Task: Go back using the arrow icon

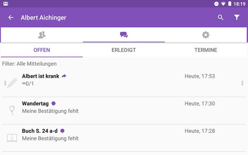Action: click(11, 17)
